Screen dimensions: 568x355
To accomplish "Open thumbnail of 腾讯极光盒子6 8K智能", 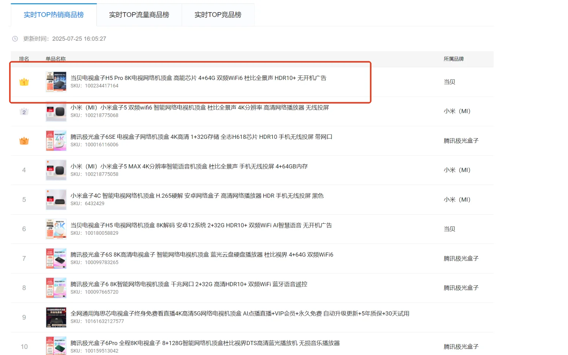I will point(56,288).
